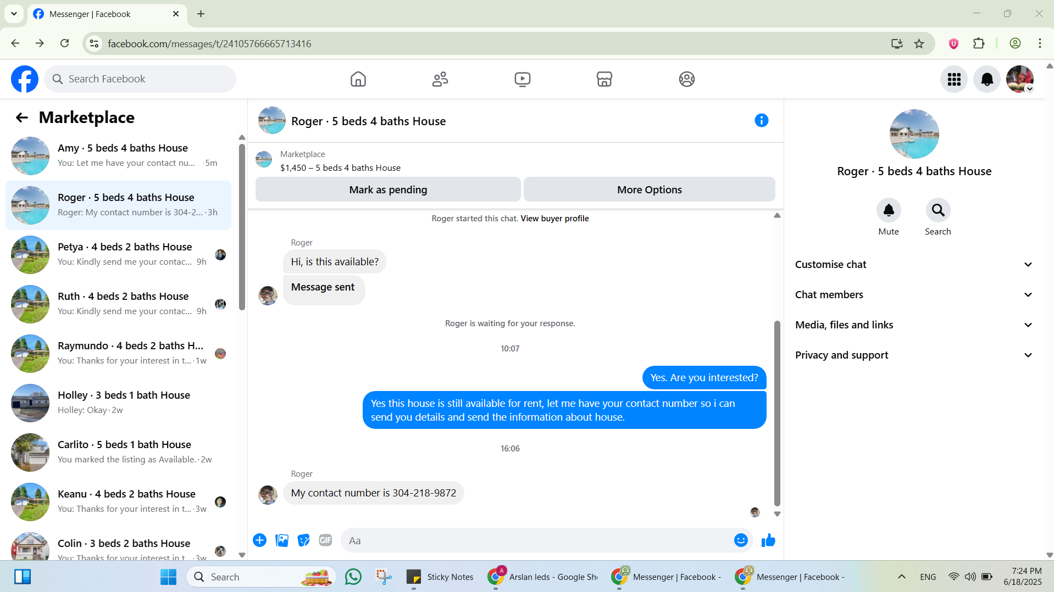Open the Facebook menu grid icon

click(954, 79)
